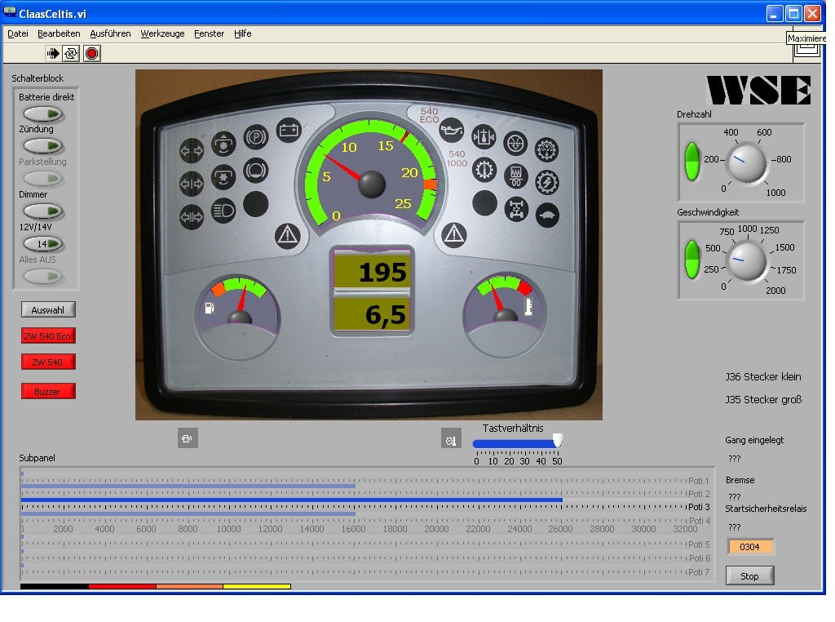The image size is (835, 622).
Task: Click the top turn signal arrows lamp
Action: pyautogui.click(x=191, y=151)
